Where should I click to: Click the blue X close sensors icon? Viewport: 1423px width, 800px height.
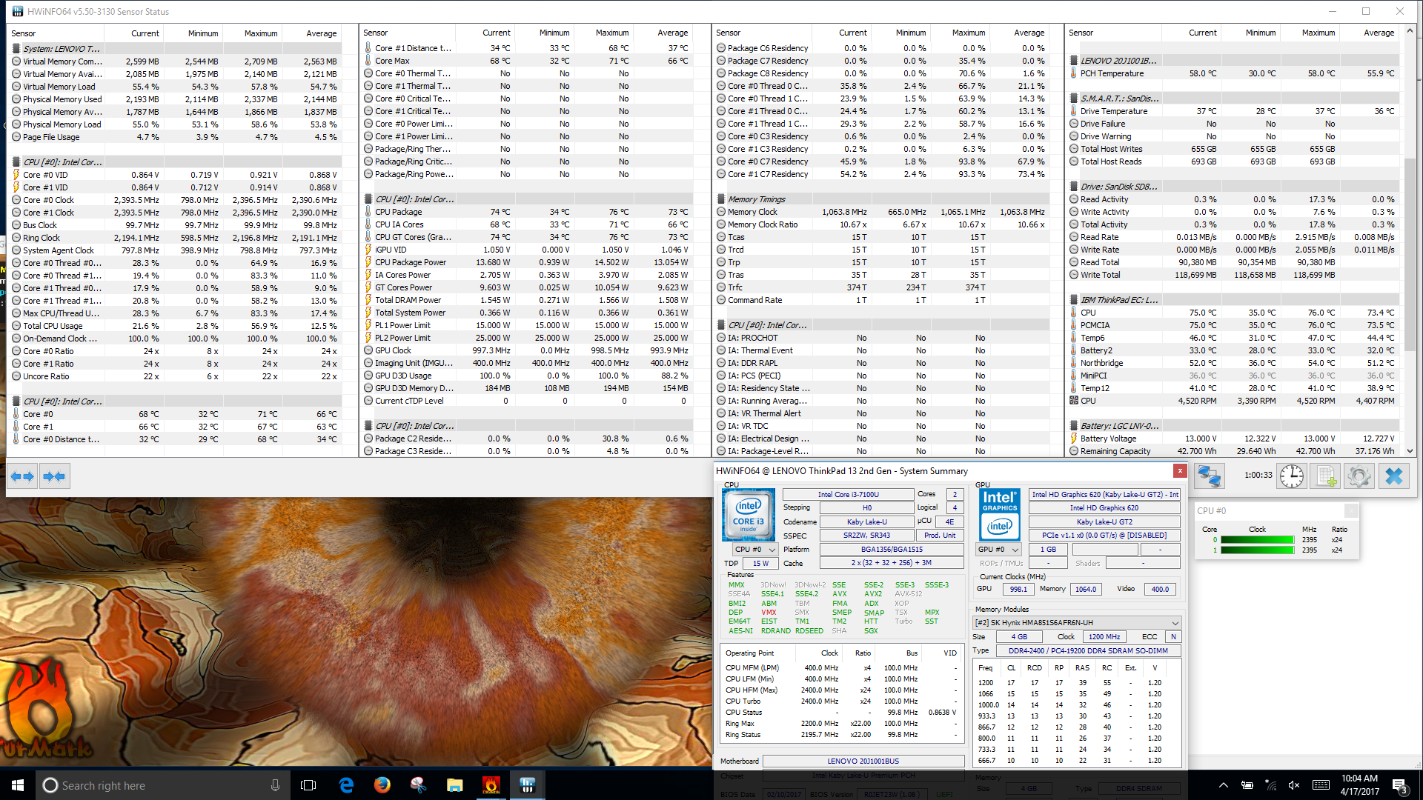(1393, 476)
